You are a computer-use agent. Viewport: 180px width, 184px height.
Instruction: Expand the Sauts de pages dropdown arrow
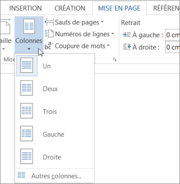[102, 22]
